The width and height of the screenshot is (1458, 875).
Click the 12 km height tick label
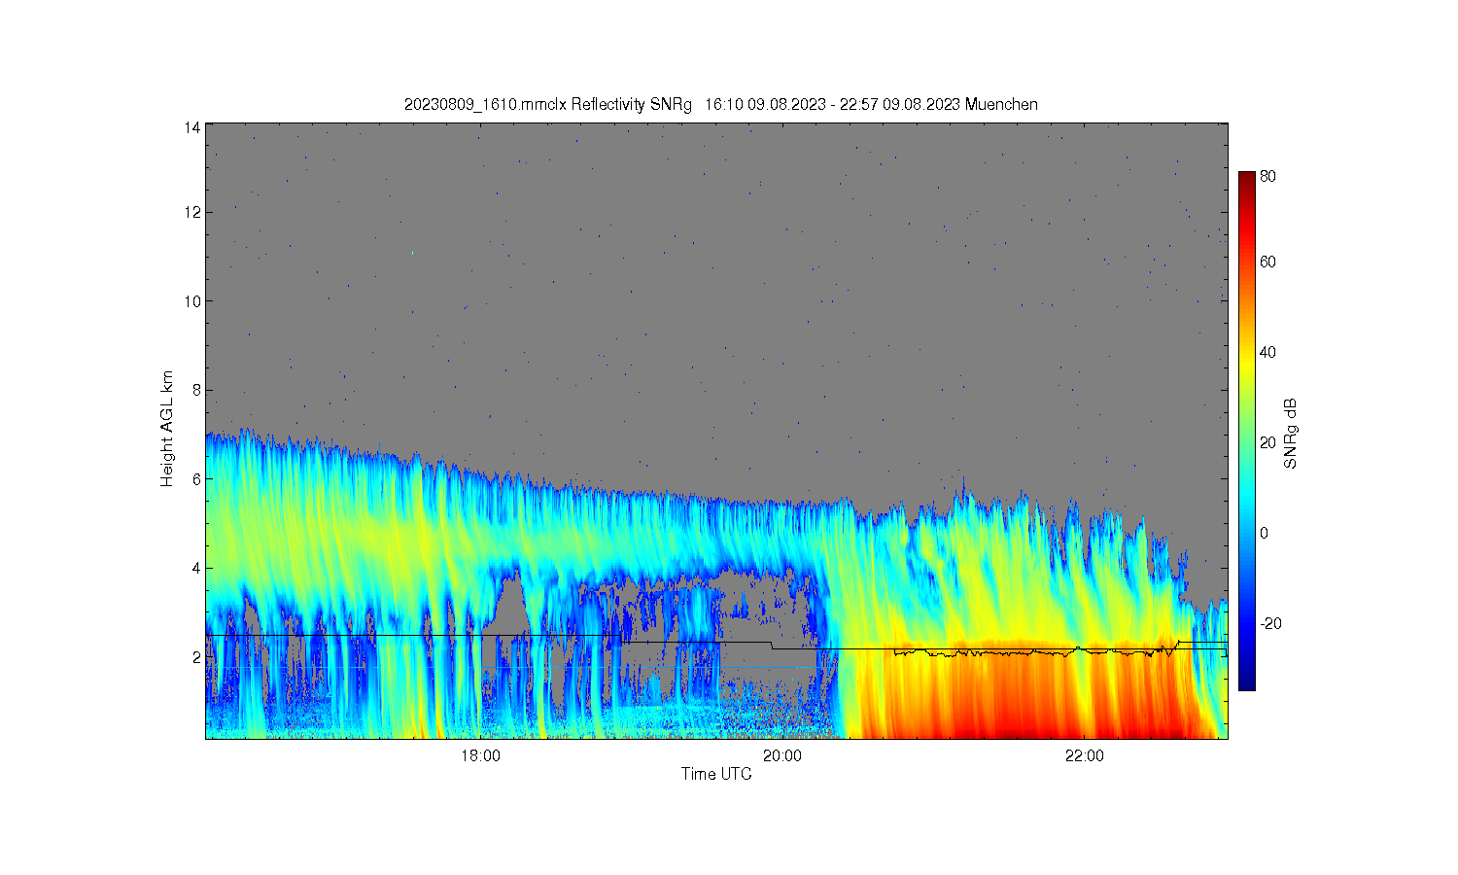(x=192, y=212)
